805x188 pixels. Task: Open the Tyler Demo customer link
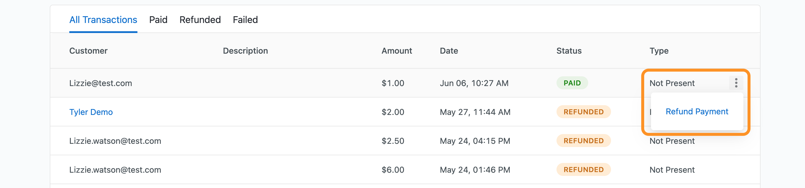[x=91, y=112]
